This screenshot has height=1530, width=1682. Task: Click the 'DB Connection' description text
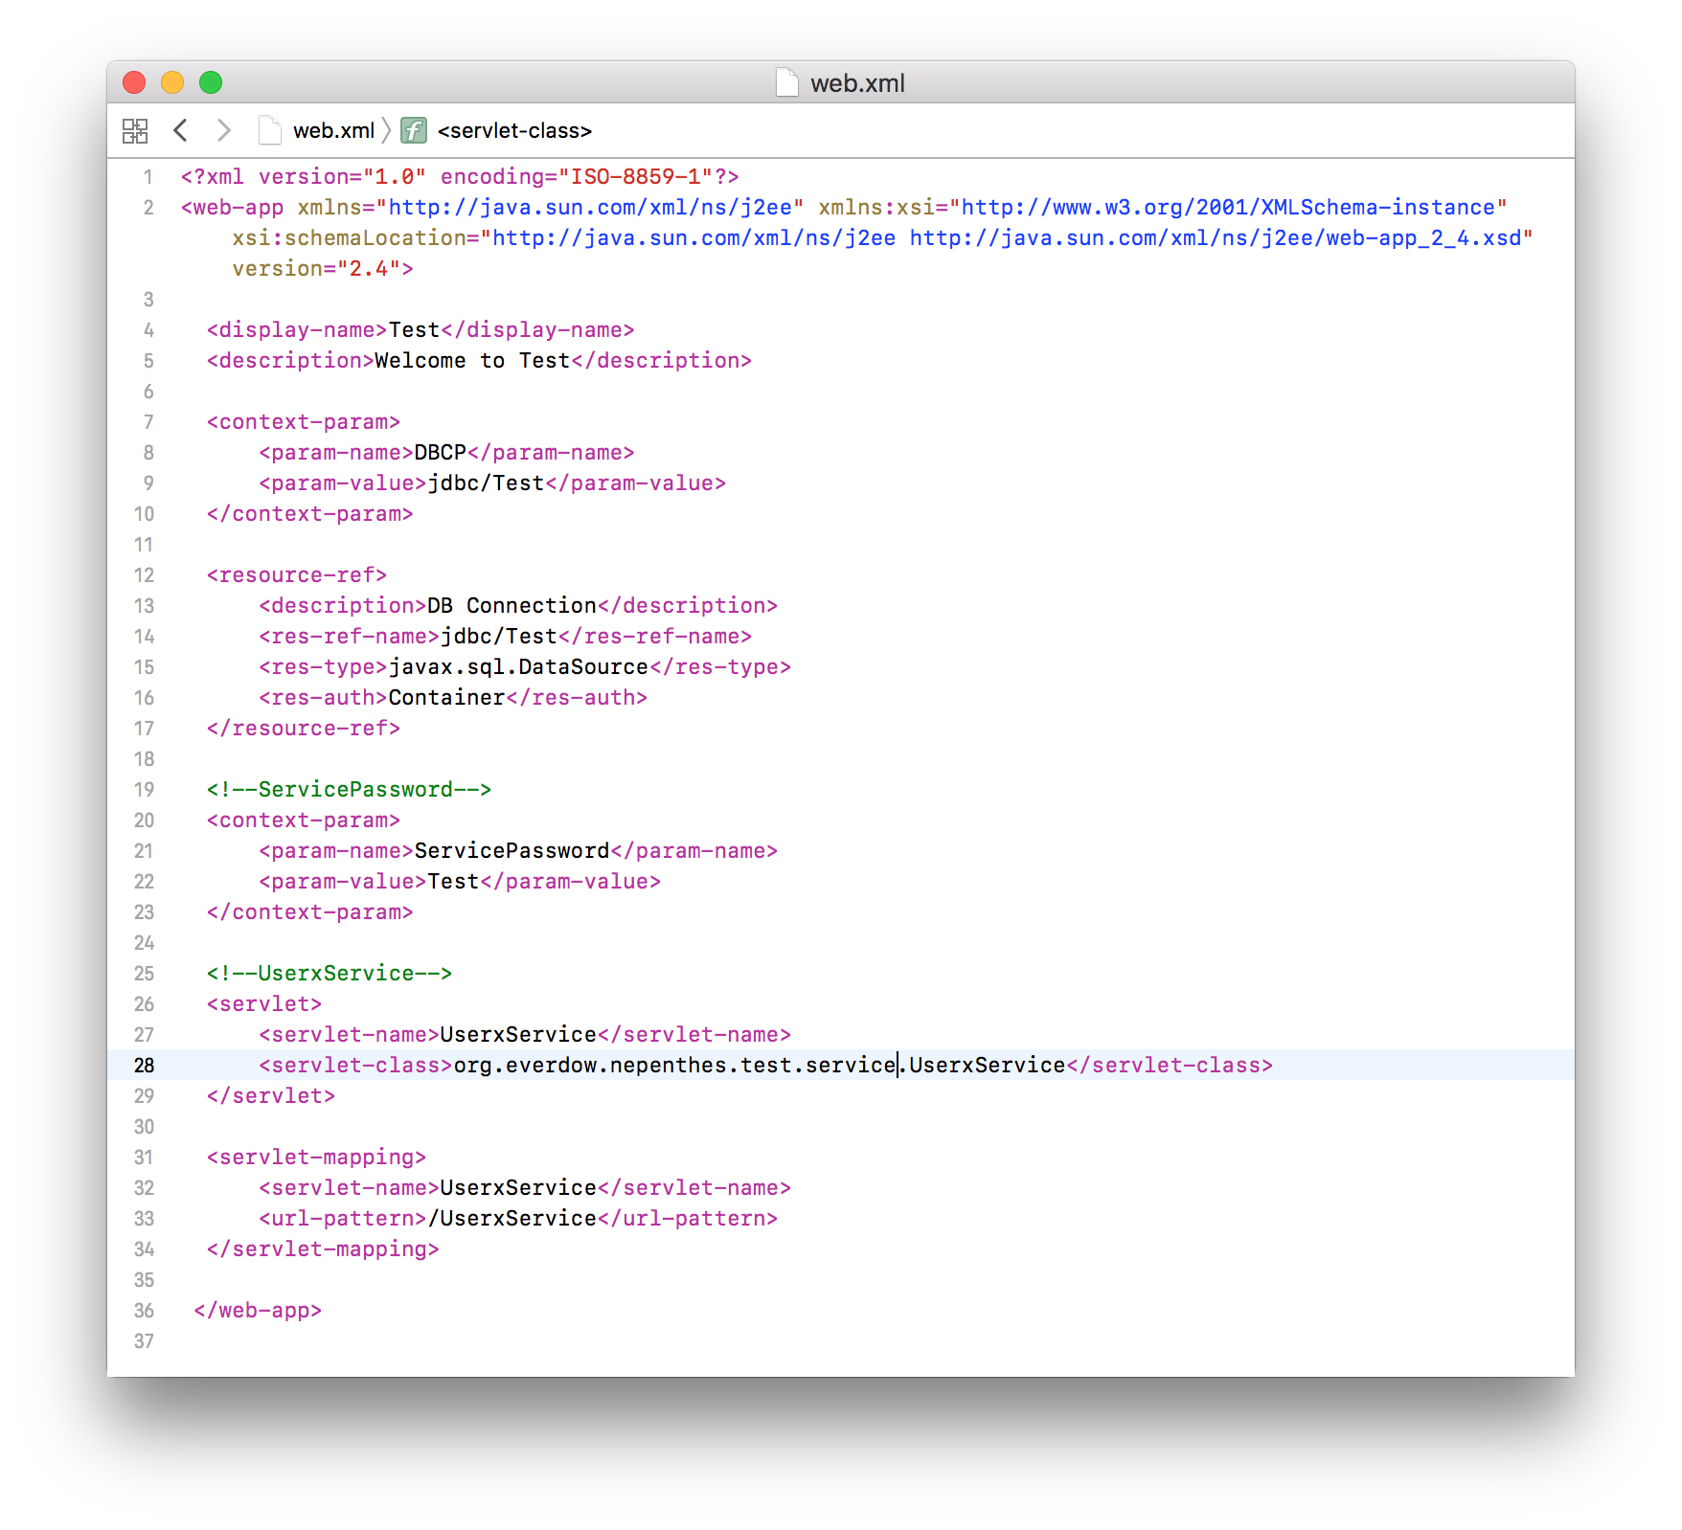511,606
